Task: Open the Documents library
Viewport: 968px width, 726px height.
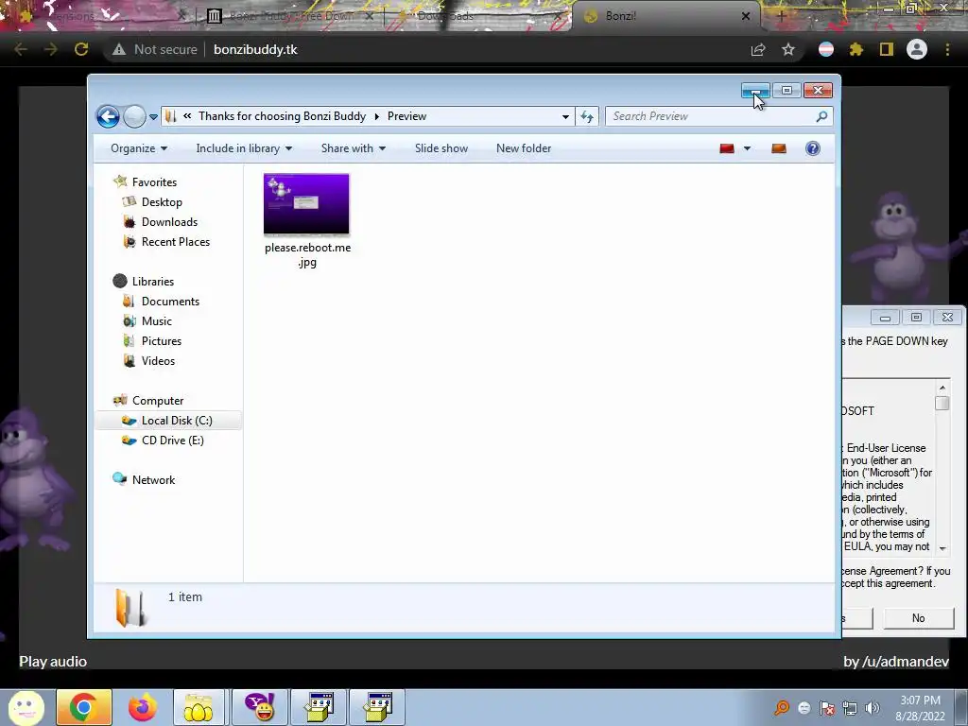Action: click(x=170, y=302)
